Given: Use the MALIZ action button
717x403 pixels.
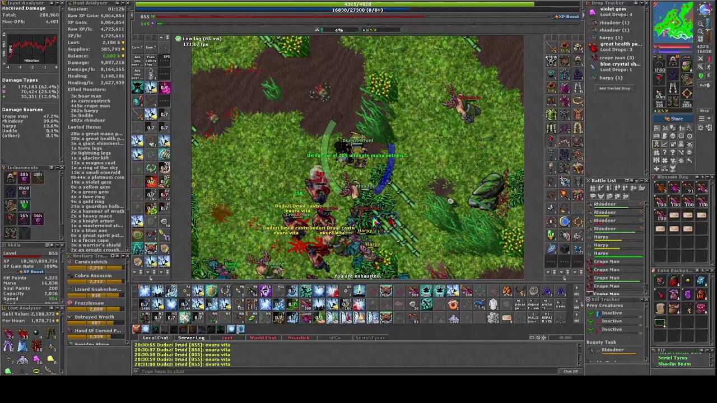Looking at the screenshot, I should [533, 318].
